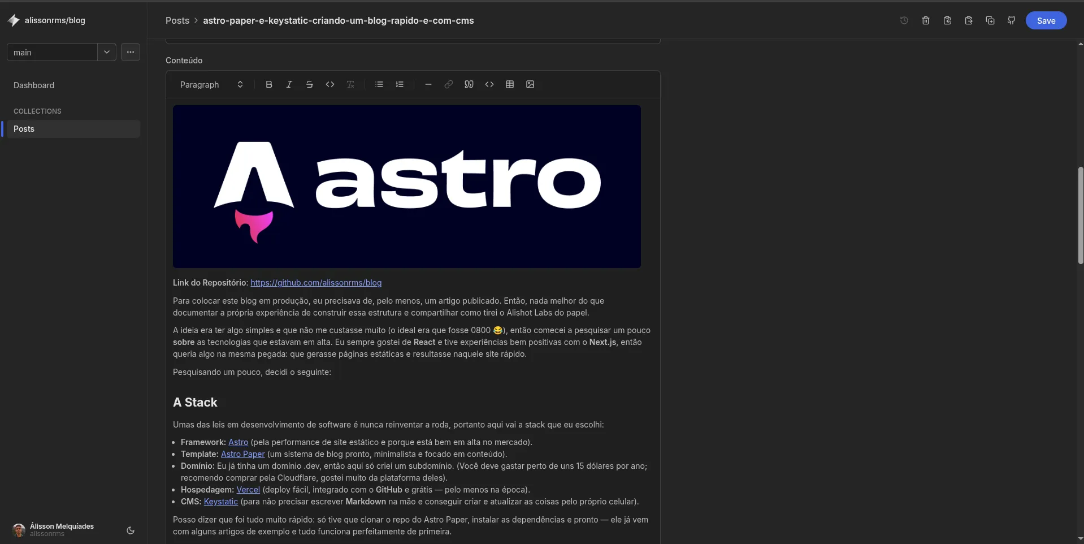Click the Astro banner image in the editor
The height and width of the screenshot is (544, 1084).
pyautogui.click(x=407, y=187)
